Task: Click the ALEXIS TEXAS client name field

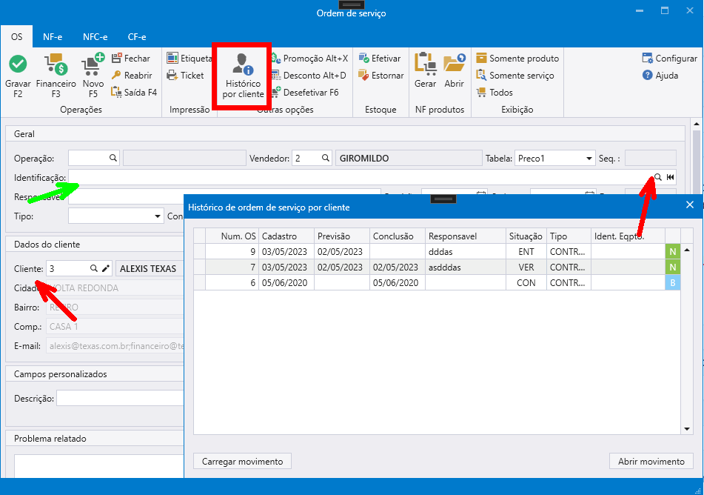Action: [x=150, y=268]
